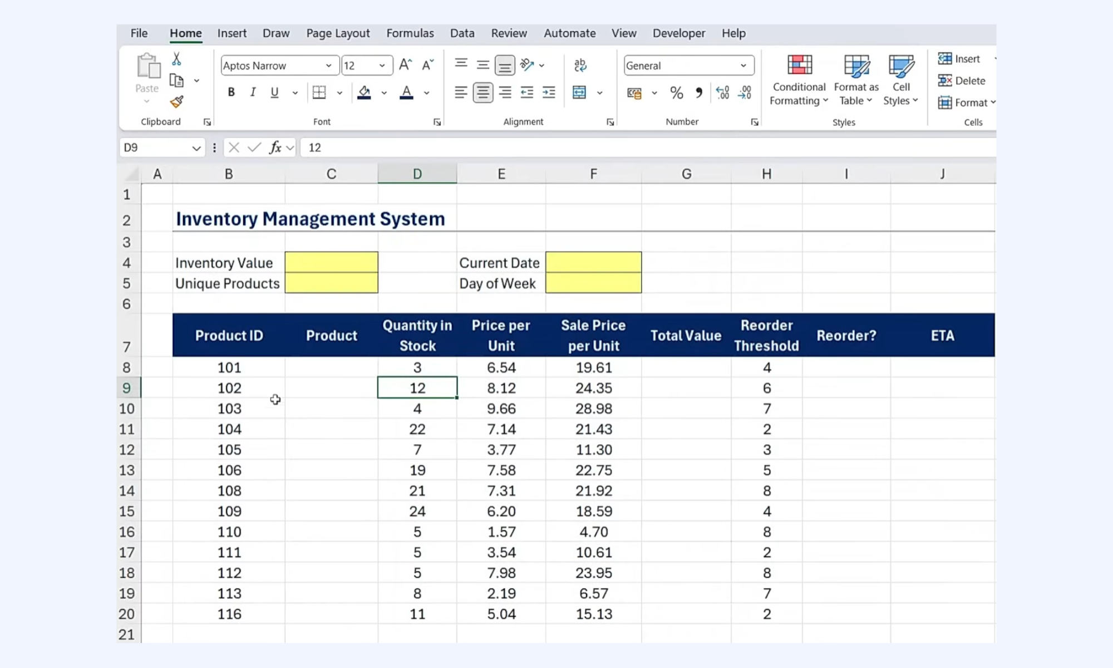Click the Delete cells button
The image size is (1113, 668).
coord(962,81)
